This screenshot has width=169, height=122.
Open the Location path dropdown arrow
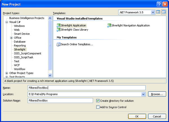coord(143,94)
